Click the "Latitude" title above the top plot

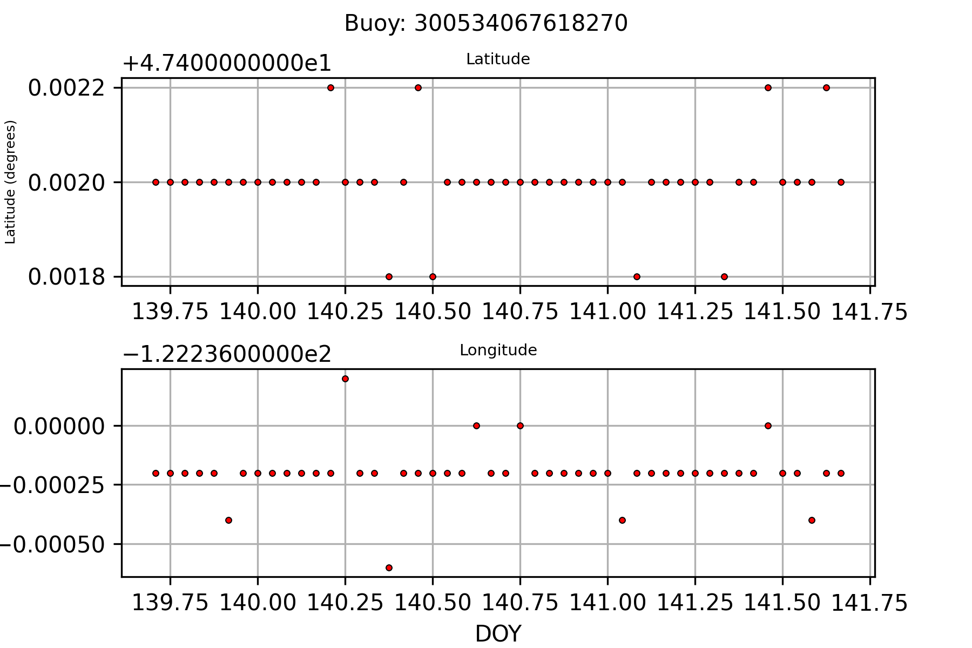(x=498, y=59)
